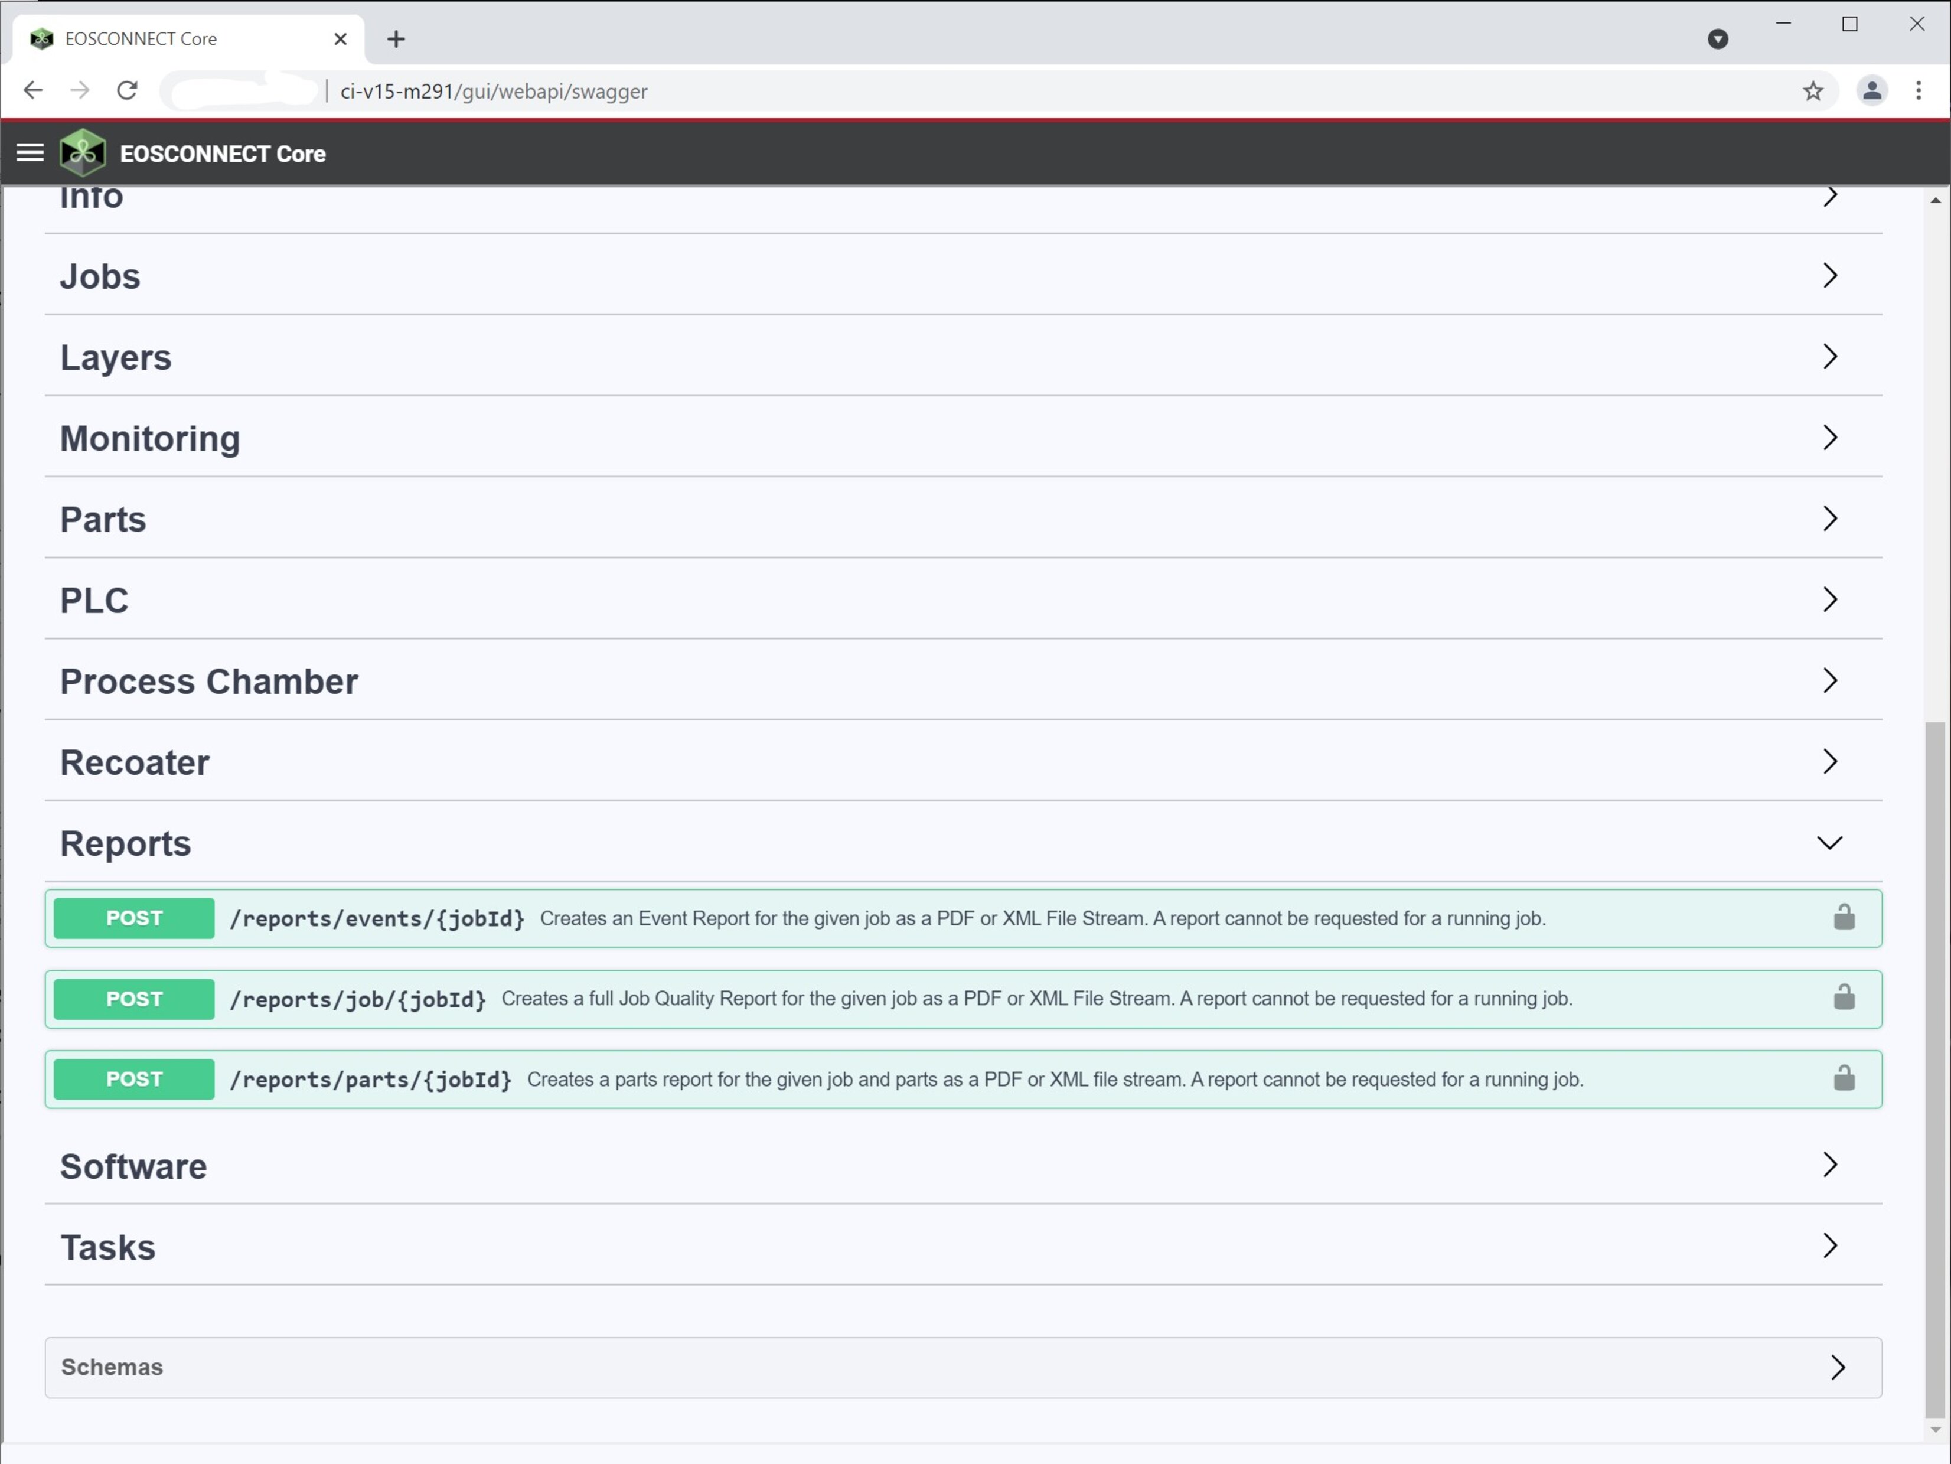Click POST on /reports/events/{jobId} endpoint
This screenshot has width=1951, height=1464.
pos(133,918)
